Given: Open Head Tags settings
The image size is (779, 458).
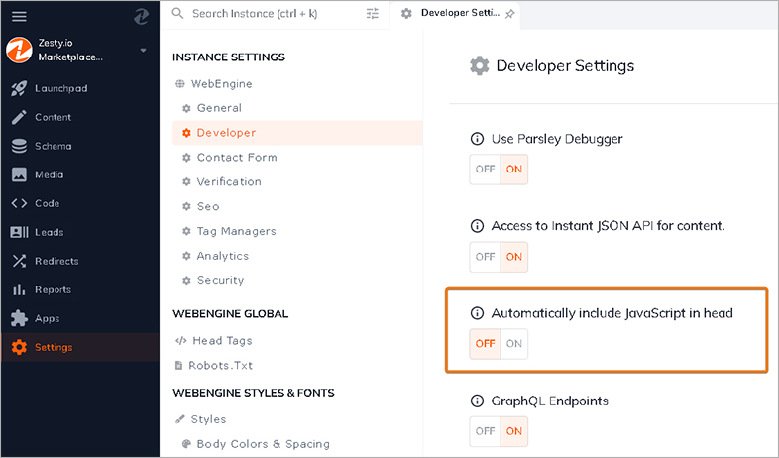Looking at the screenshot, I should pos(222,340).
